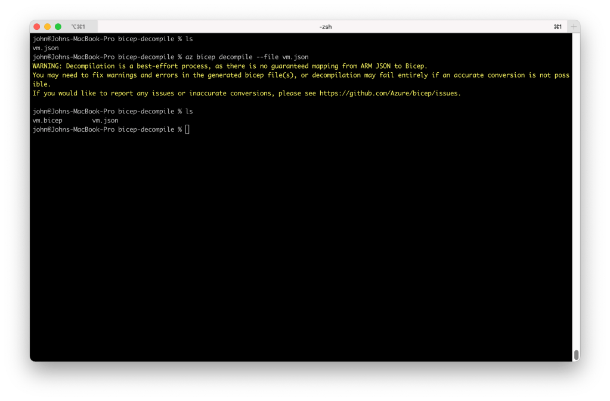The image size is (610, 401).
Task: Minimize the terminal window
Action: point(47,27)
